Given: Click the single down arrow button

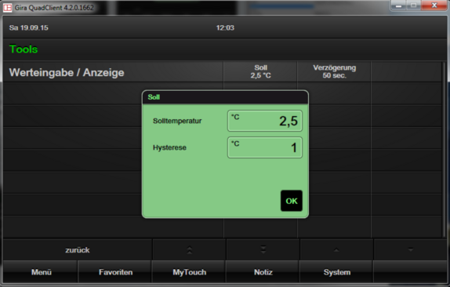Looking at the screenshot, I should click(410, 250).
